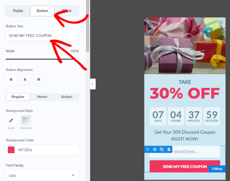Open the Font Family dropdown
Viewport: 230px width, 181px height.
pos(42,175)
